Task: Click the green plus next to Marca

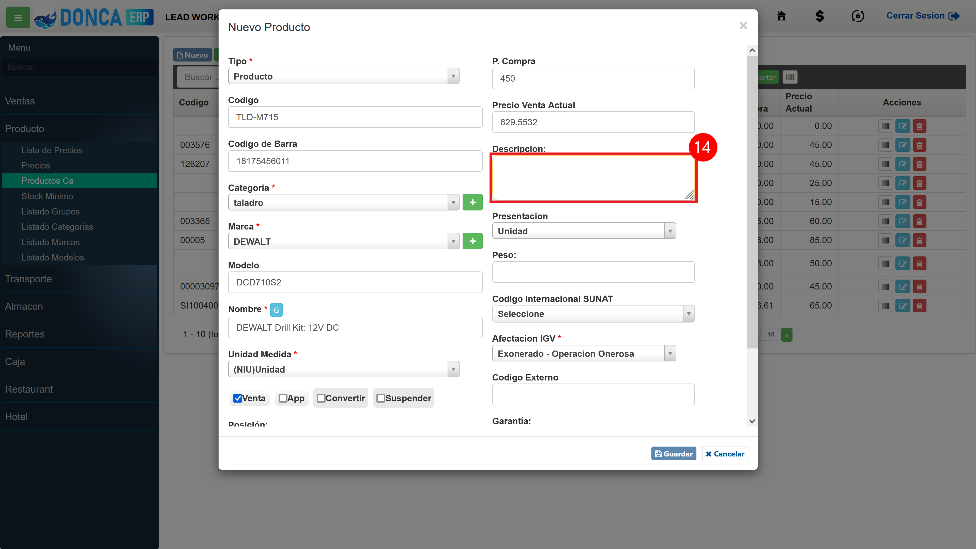Action: [x=472, y=241]
